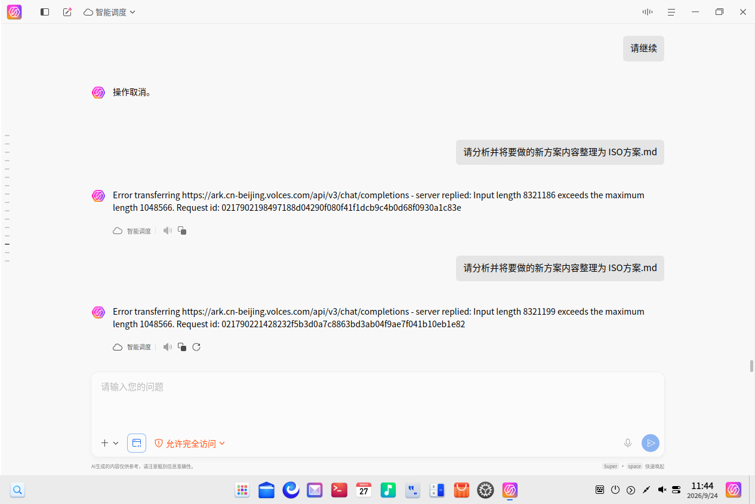Viewport: 755px width, 504px height.
Task: Click the error text with Input length 8321186
Action: pyautogui.click(x=378, y=202)
